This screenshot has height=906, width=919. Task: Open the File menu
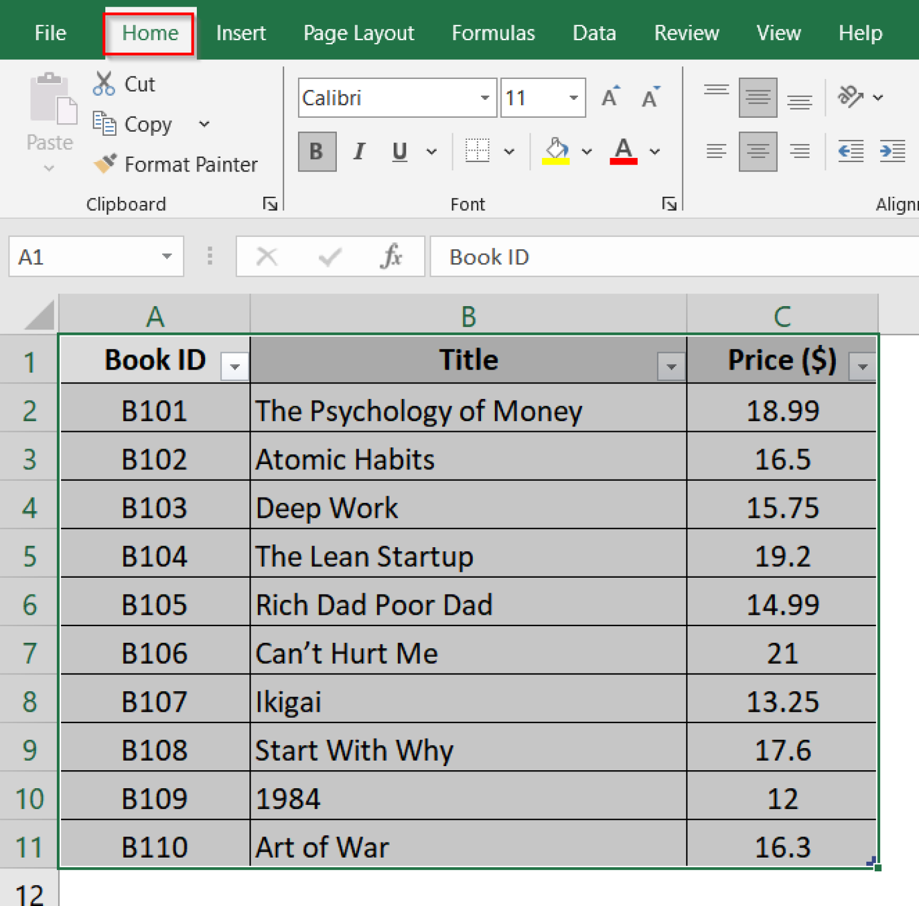(x=50, y=33)
